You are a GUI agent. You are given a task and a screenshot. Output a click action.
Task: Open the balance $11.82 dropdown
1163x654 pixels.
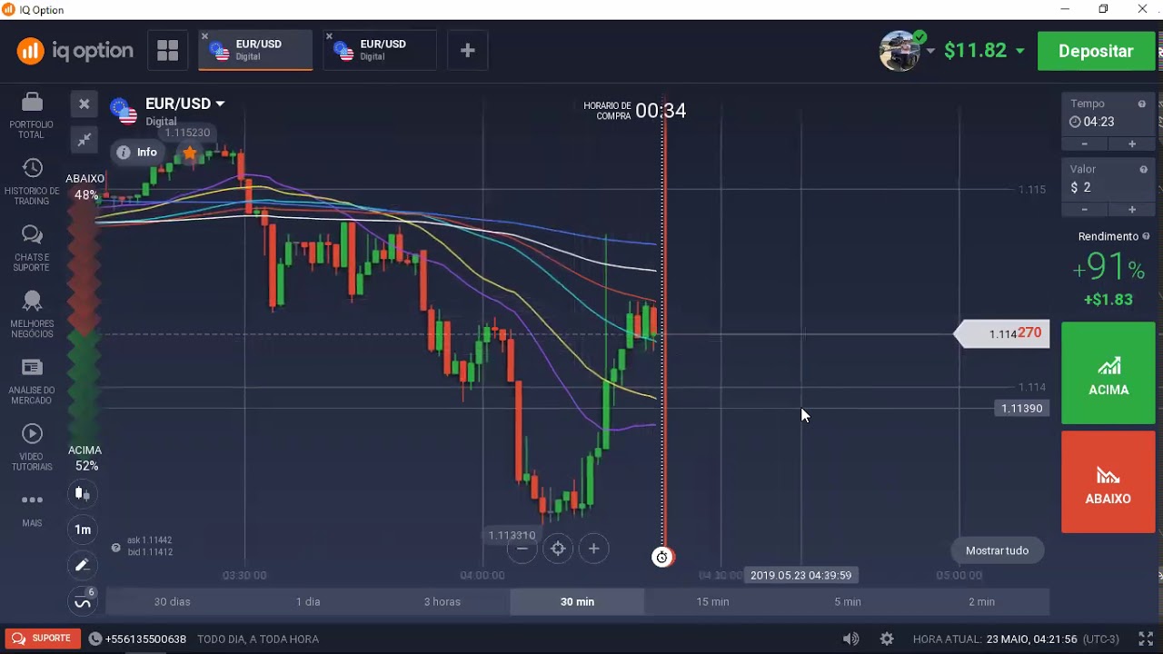[x=984, y=51]
